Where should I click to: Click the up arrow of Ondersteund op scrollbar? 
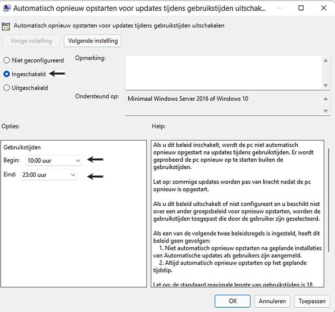point(326,99)
